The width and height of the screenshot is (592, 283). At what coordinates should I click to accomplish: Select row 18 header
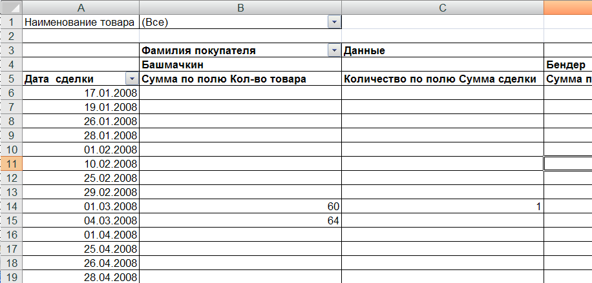pos(12,262)
